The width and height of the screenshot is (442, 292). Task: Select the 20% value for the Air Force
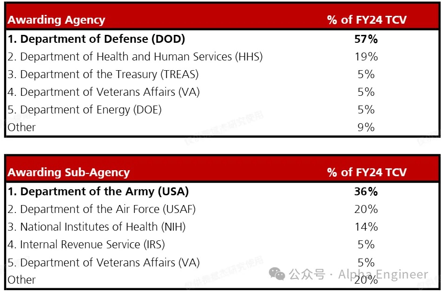pos(366,209)
